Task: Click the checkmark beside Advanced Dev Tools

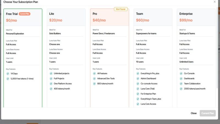Action: 94,79
